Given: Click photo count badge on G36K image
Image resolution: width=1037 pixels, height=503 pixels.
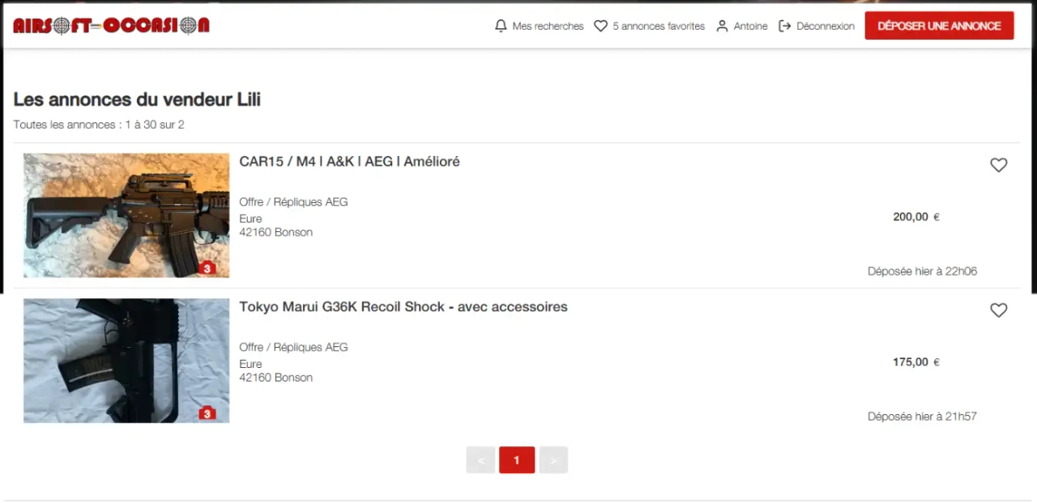Looking at the screenshot, I should [x=207, y=413].
